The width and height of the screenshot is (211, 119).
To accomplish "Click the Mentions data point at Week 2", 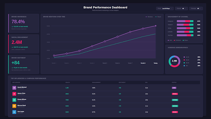I will click(x=67, y=53).
